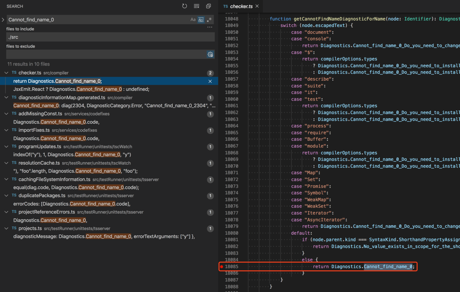Screen dimensions: 460x292
Task: Close the checker.ts editor tab
Action: 257,6
